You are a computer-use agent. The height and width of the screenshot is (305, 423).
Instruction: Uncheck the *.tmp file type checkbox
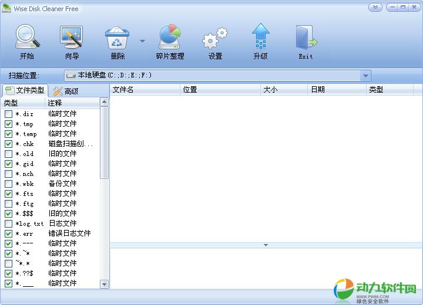click(x=8, y=124)
